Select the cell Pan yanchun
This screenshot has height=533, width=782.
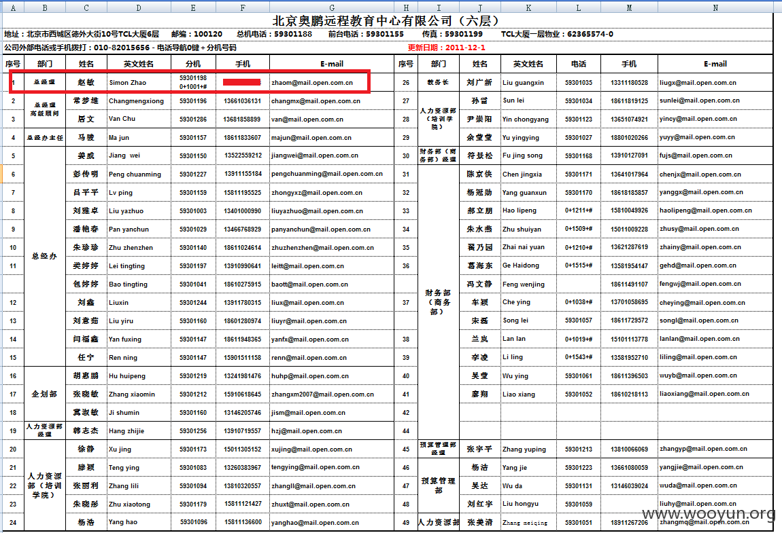click(x=129, y=229)
